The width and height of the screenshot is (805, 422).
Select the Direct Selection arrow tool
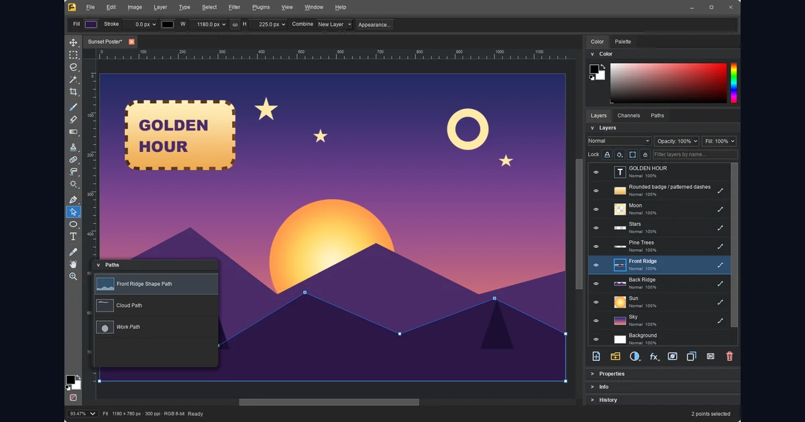click(x=73, y=212)
